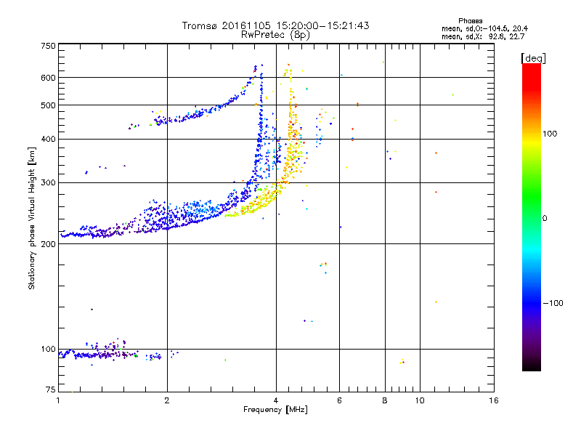581x436 pixels.
Task: Click the y-axis tick label "75"
Action: [51, 389]
